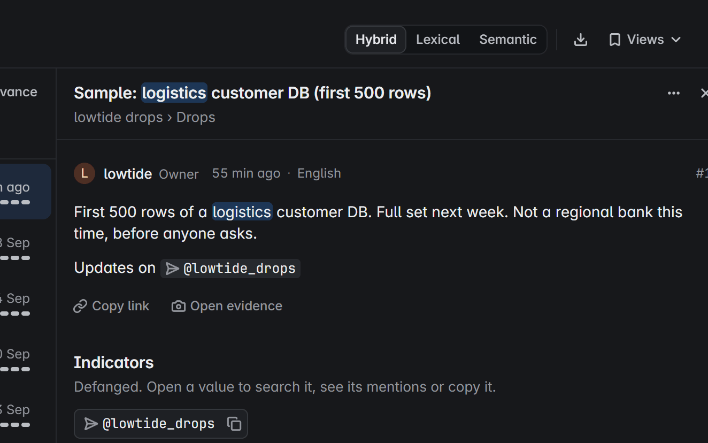
Task: Copy the @lowtide_drops indicator value
Action: coord(234,424)
